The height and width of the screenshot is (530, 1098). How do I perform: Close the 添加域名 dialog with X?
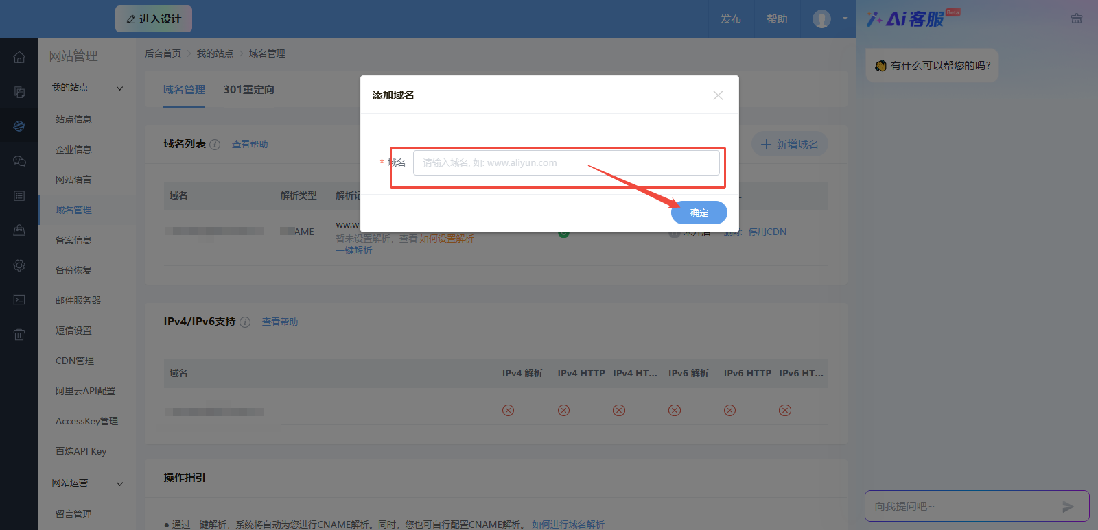pos(718,95)
